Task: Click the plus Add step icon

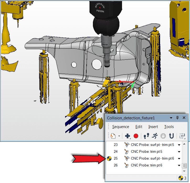Action: pyautogui.click(x=128, y=136)
